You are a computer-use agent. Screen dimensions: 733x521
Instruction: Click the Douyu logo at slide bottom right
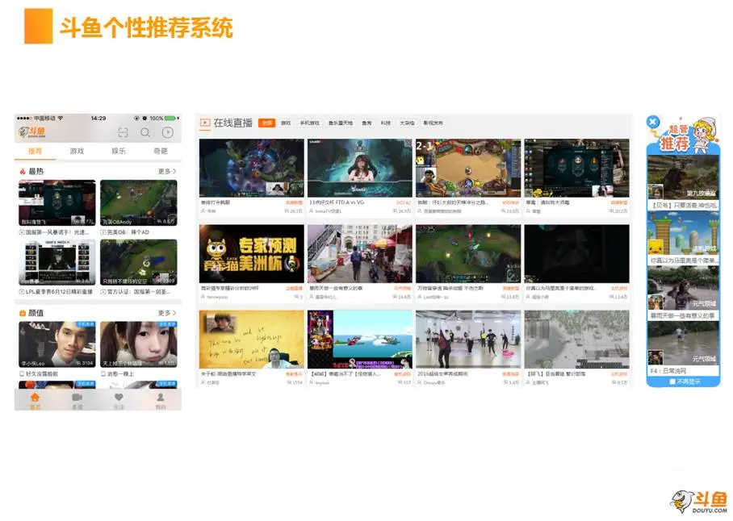tap(699, 502)
